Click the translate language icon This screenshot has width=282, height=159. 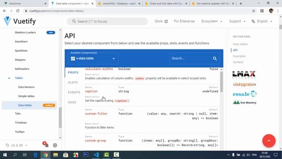pyautogui.click(x=253, y=22)
